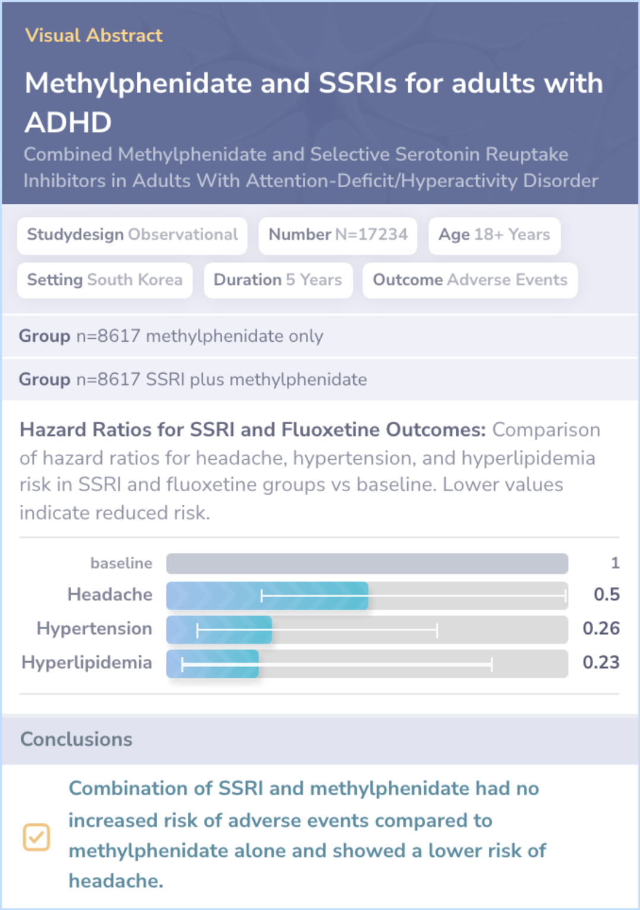Select the Number N=17234 tag

338,235
